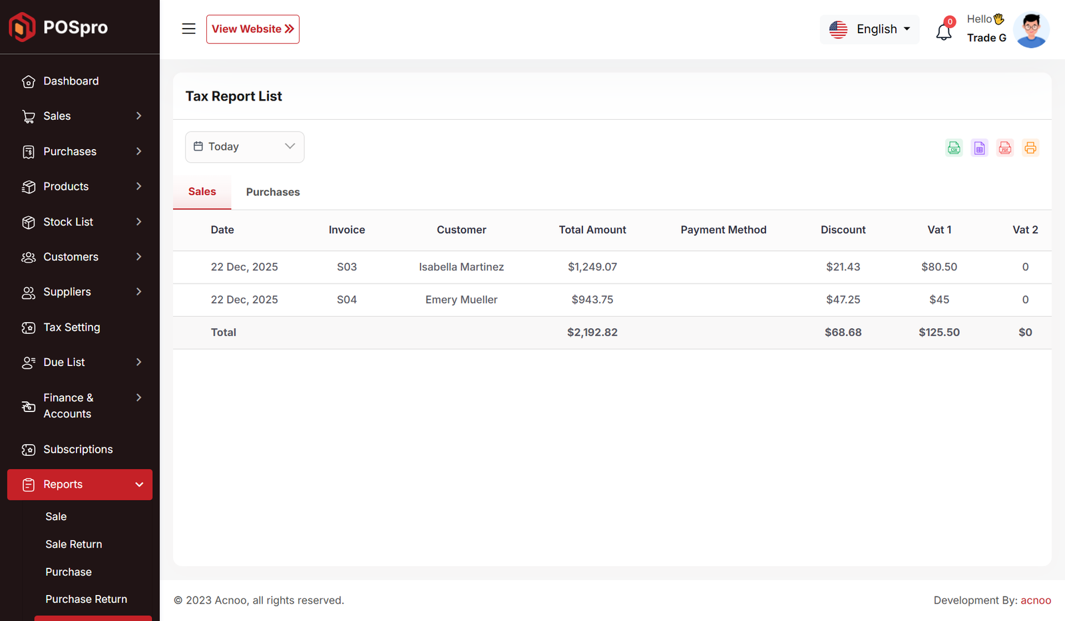Open the notifications bell
The image size is (1065, 621).
pyautogui.click(x=943, y=31)
